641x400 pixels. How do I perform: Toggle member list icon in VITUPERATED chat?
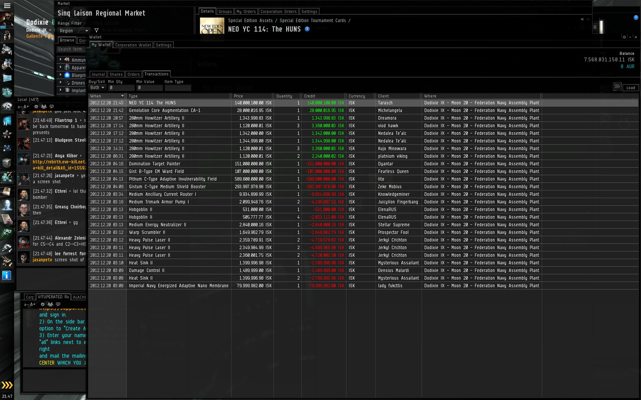(x=50, y=304)
